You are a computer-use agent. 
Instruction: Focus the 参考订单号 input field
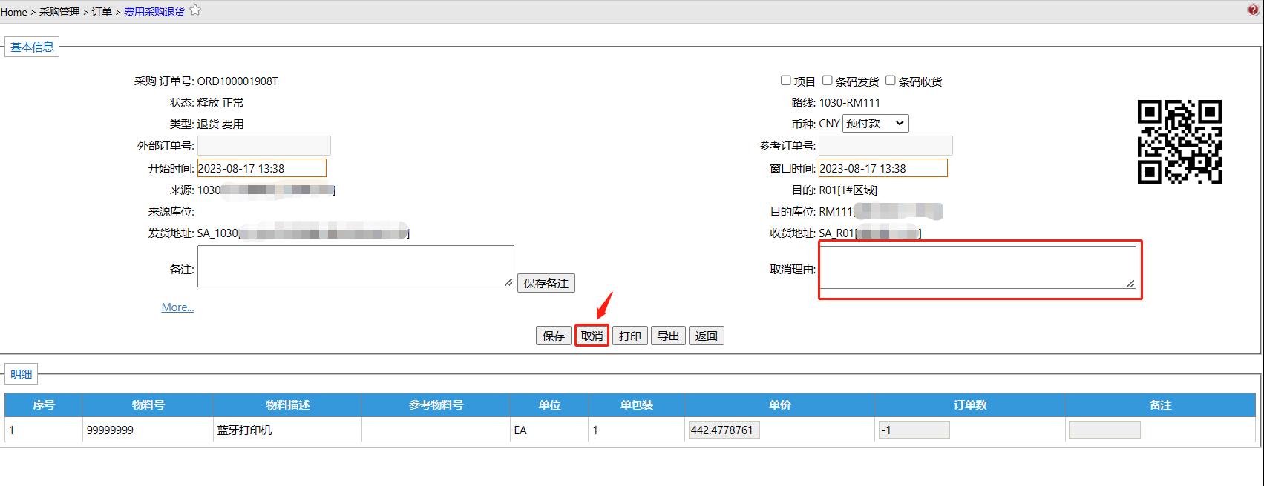885,145
